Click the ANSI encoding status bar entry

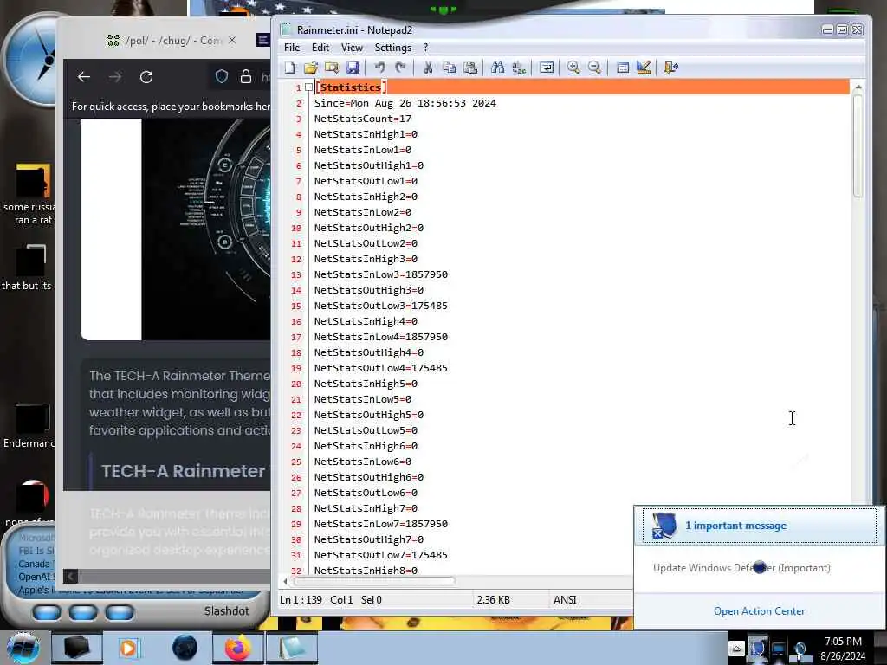point(565,600)
